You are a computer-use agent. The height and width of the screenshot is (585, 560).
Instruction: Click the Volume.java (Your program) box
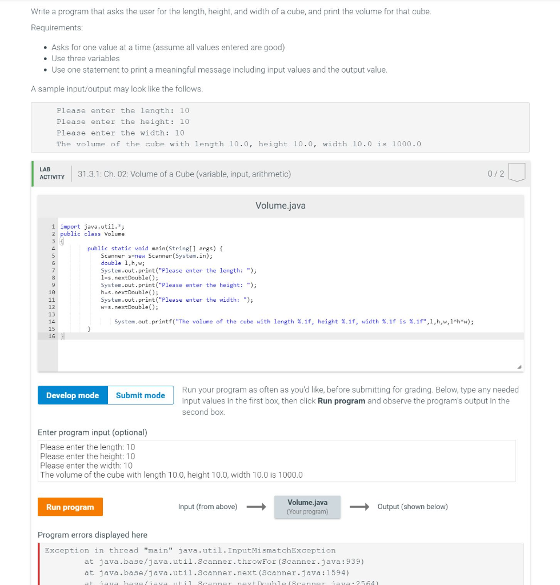307,507
